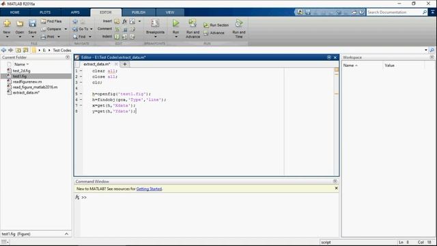Click the Comment lines percent icon
The image size is (437, 246).
[x=117, y=29]
